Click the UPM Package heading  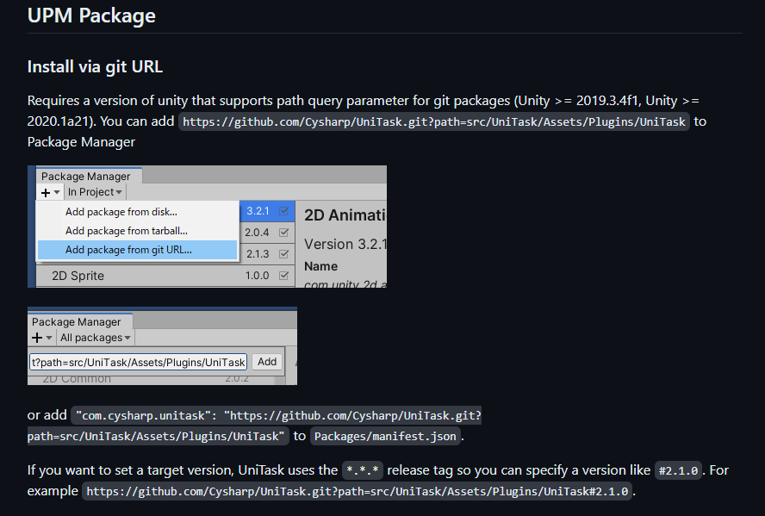point(91,16)
